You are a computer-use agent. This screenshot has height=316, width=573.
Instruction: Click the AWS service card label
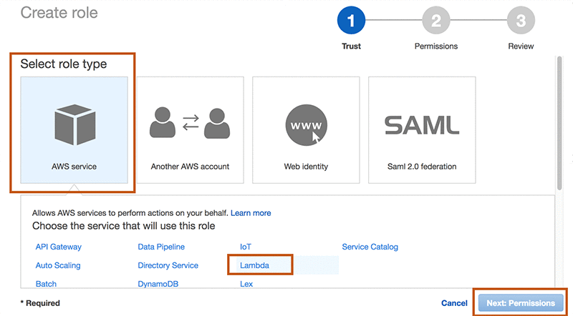pyautogui.click(x=74, y=167)
